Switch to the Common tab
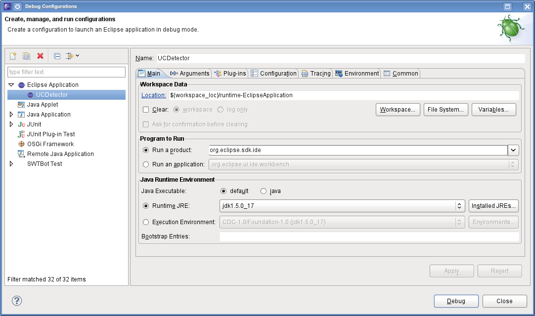This screenshot has height=316, width=535. [401, 74]
